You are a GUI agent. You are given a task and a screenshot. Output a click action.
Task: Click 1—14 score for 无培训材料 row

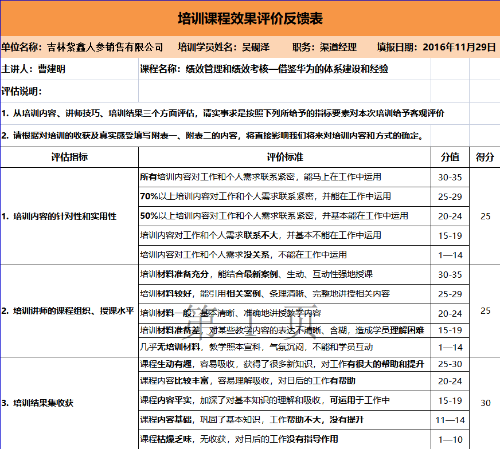450,348
